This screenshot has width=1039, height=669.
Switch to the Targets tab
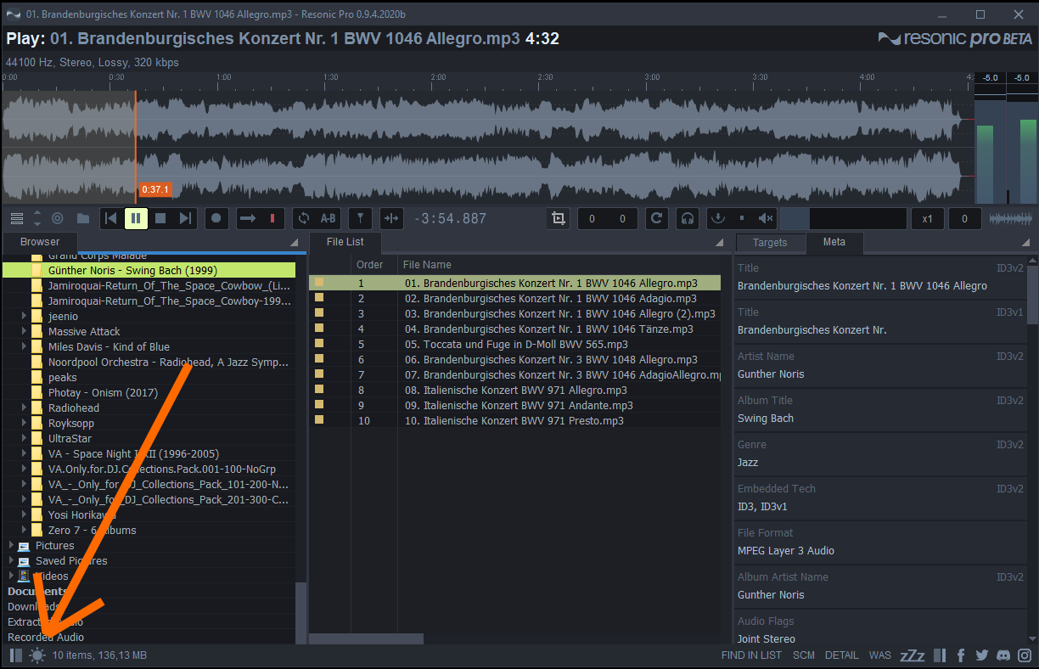[770, 242]
